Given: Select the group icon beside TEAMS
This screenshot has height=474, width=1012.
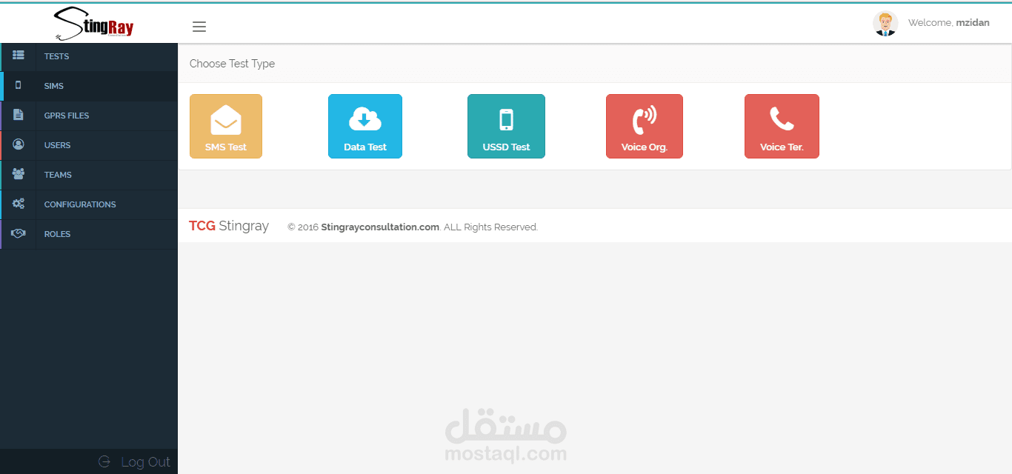Looking at the screenshot, I should pyautogui.click(x=18, y=174).
